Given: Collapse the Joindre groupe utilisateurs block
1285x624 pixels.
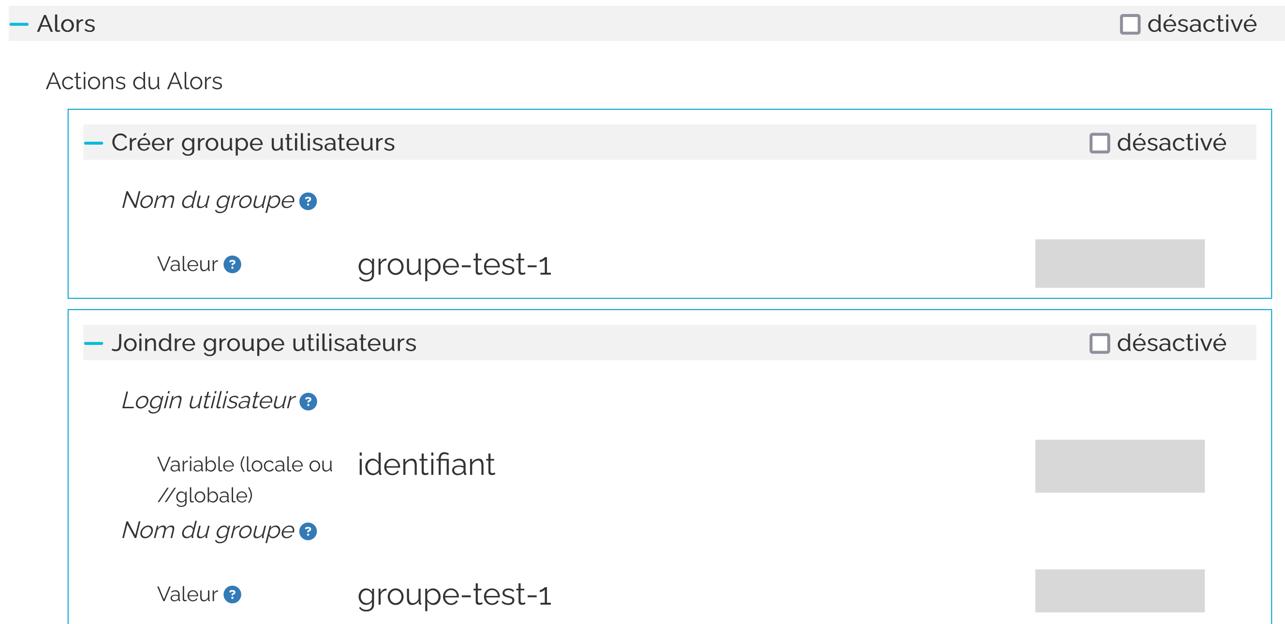Looking at the screenshot, I should (93, 343).
